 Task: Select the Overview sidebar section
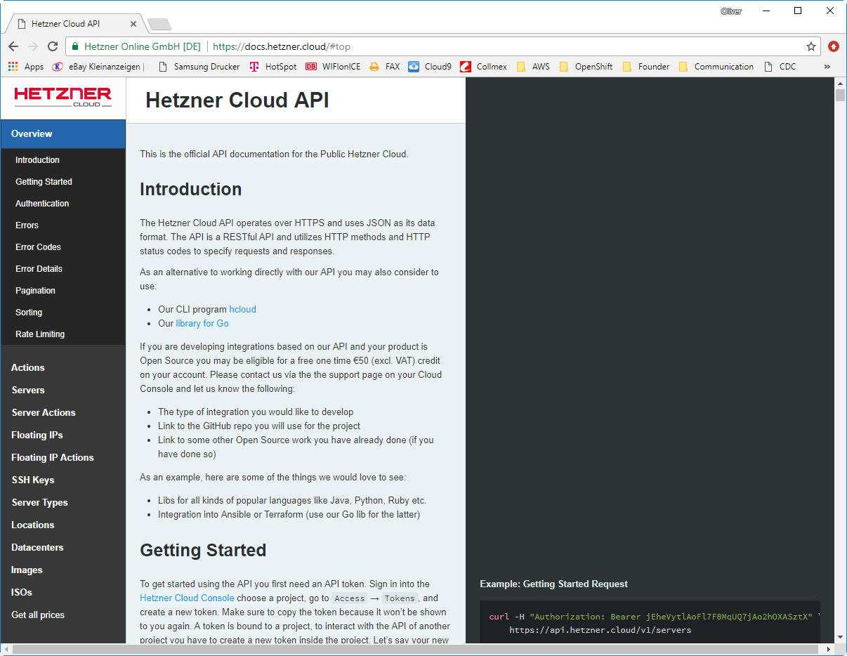coord(63,133)
